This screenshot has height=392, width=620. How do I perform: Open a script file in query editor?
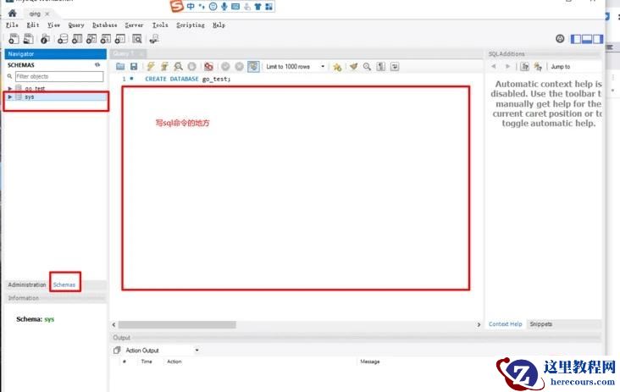click(120, 67)
